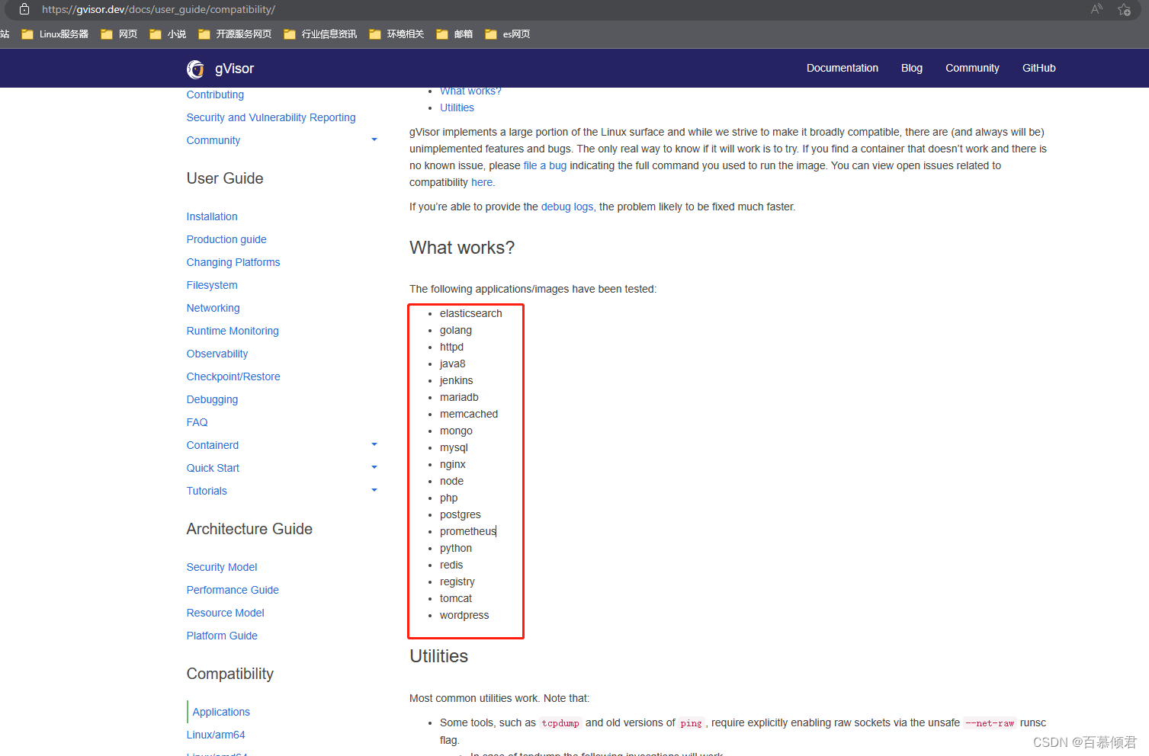Open the Linux服务器 bookmark folder

click(55, 34)
